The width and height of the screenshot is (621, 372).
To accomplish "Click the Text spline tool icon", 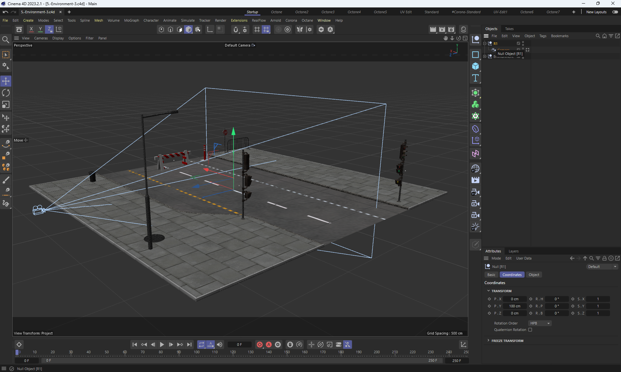I will click(x=475, y=78).
